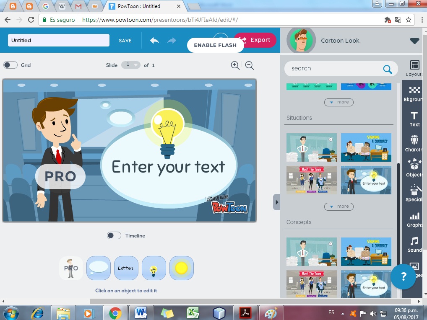Open the Cartoon Look style dropdown
Screen dimensions: 427x320
(414, 41)
